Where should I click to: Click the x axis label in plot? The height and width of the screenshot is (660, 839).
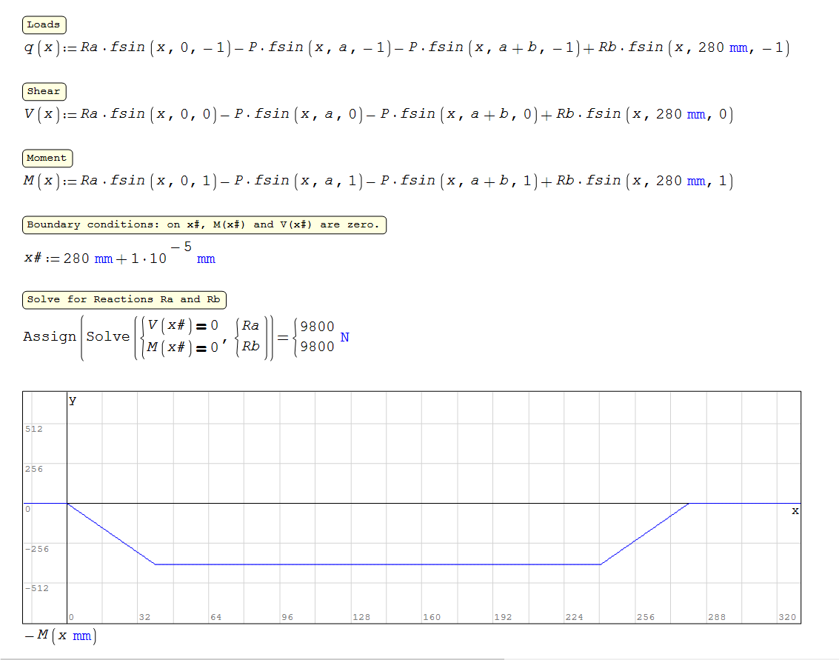point(795,511)
